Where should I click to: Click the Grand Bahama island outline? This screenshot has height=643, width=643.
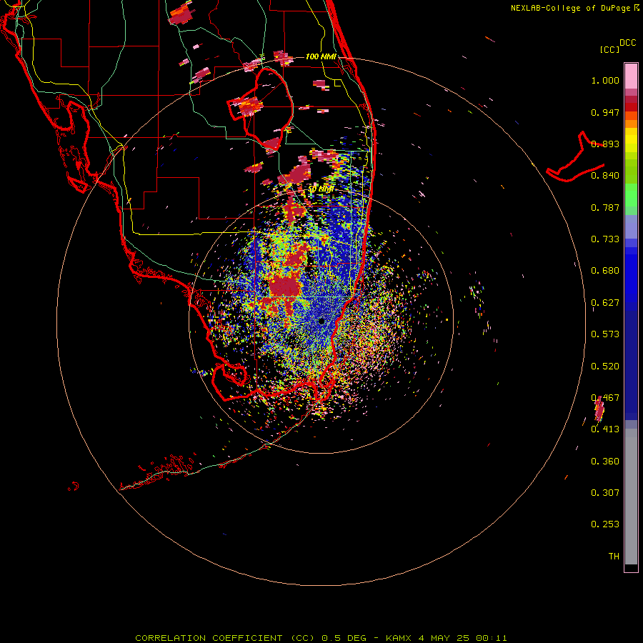575,158
